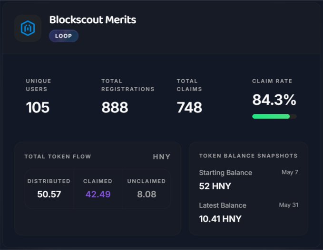Select the Total Registrations value 888

tap(115, 107)
